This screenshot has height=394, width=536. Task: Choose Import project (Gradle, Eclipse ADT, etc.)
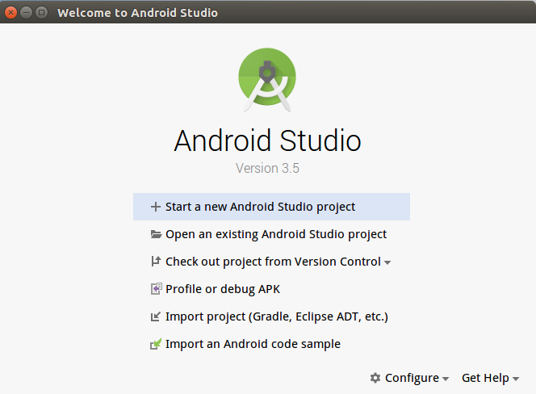coord(270,316)
